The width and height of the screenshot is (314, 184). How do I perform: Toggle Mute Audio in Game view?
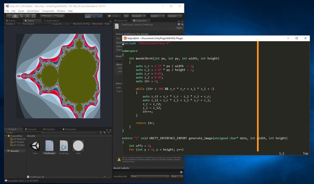pos(98,24)
